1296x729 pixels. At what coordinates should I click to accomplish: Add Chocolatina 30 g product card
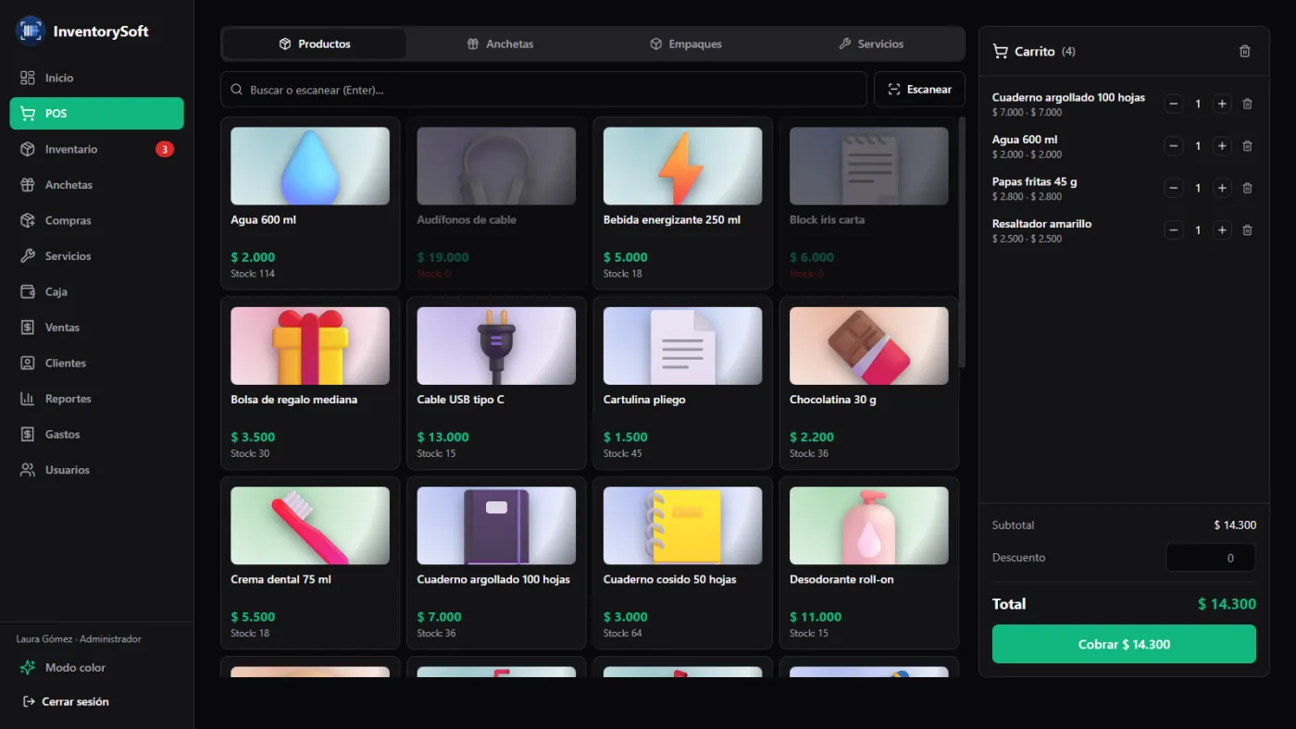[868, 383]
